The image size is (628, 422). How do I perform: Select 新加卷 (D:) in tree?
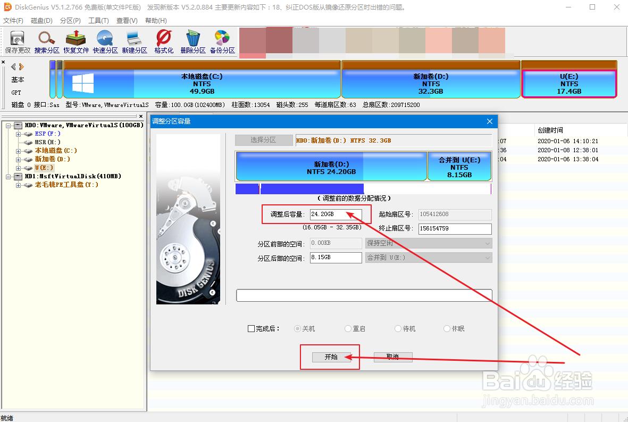52,159
